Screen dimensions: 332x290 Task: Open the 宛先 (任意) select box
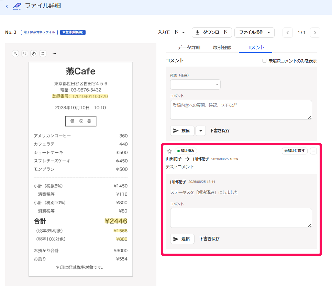pos(195,84)
